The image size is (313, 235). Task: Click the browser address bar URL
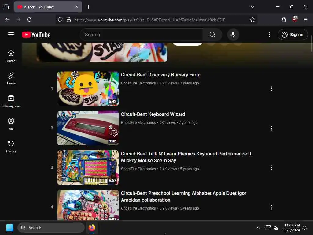[x=150, y=20]
